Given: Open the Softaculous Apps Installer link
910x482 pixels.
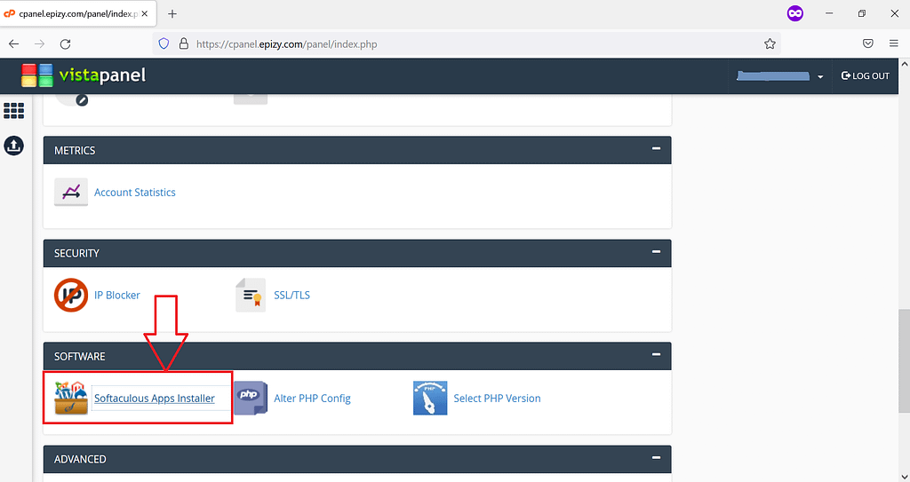Looking at the screenshot, I should 155,399.
